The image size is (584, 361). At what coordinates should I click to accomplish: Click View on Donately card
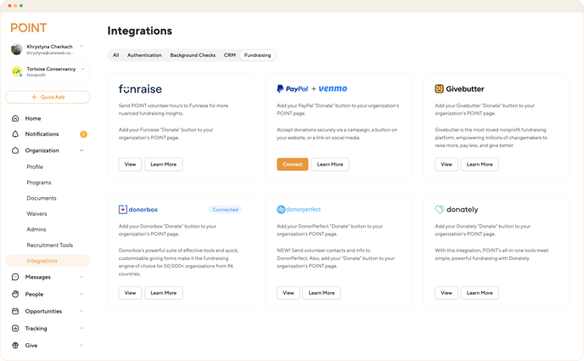(x=446, y=293)
